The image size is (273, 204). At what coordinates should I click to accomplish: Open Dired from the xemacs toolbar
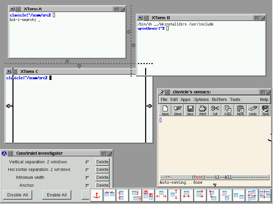tap(178, 110)
